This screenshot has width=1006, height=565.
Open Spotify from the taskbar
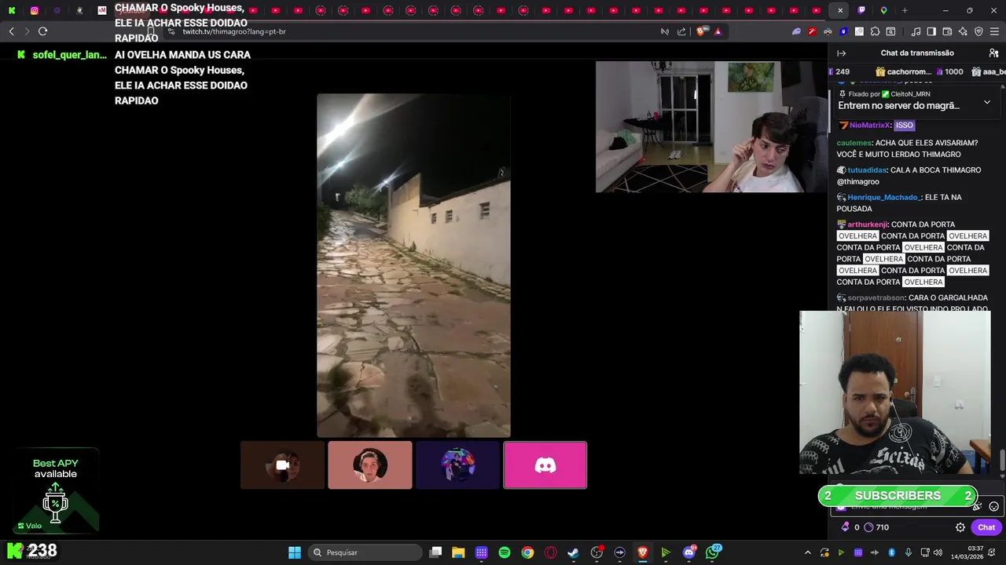pyautogui.click(x=505, y=552)
